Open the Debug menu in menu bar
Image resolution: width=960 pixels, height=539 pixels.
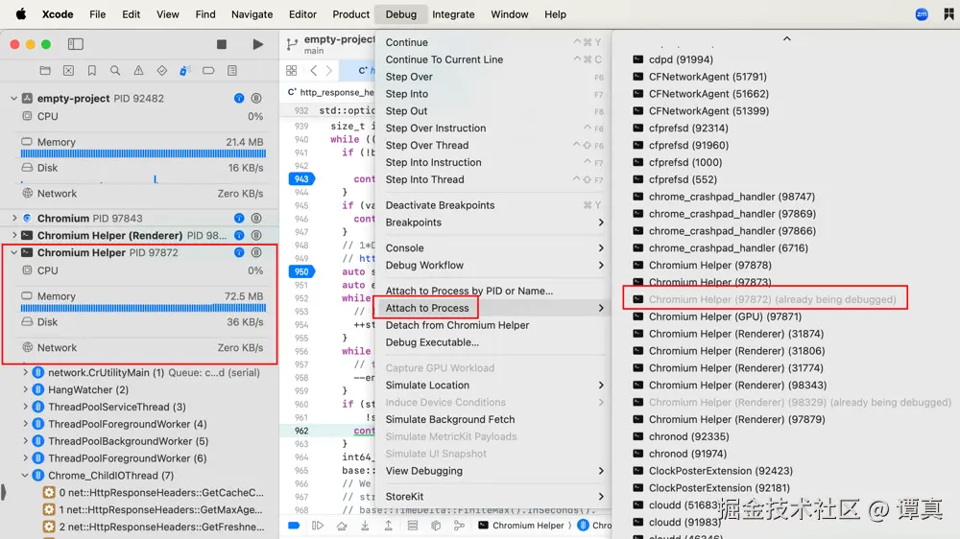pos(401,14)
